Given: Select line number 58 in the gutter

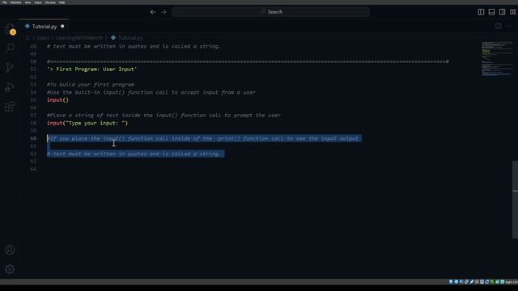Looking at the screenshot, I should pyautogui.click(x=33, y=123).
